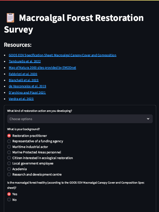Click the 'Choose options' multiselect field
Image resolution: width=159 pixels, height=212 pixels.
coord(75,119)
